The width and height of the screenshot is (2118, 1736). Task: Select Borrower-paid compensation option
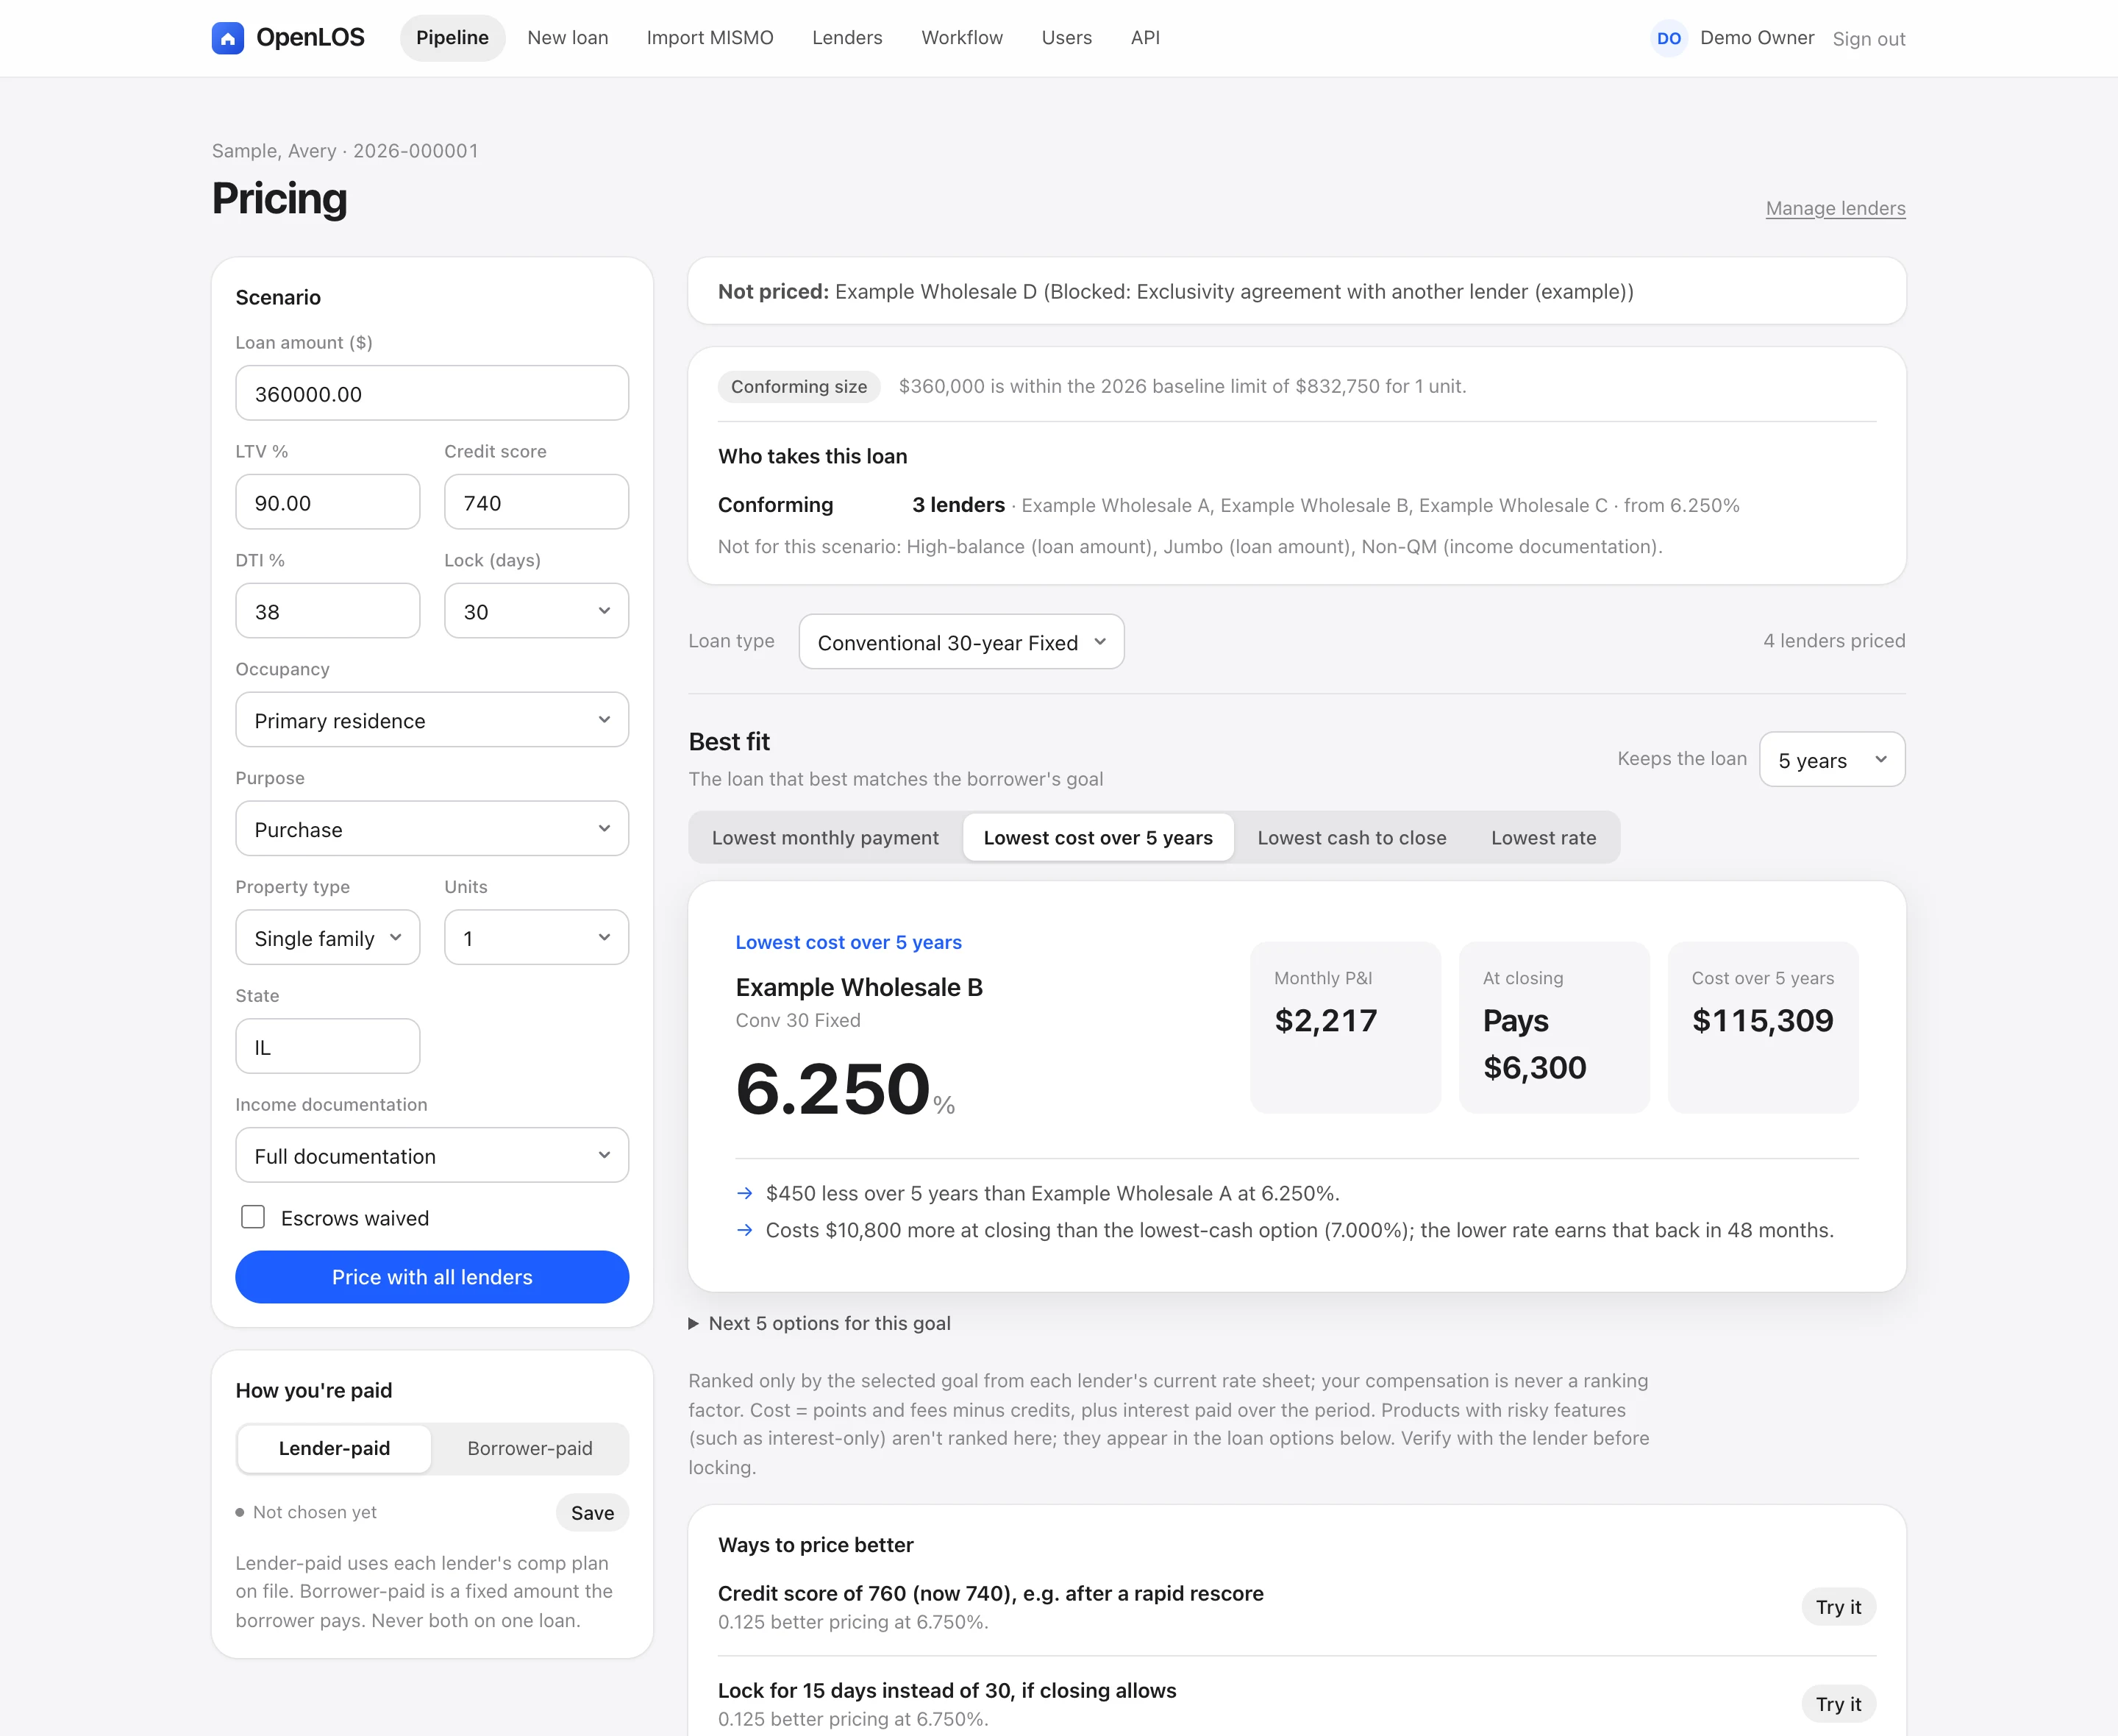(529, 1448)
